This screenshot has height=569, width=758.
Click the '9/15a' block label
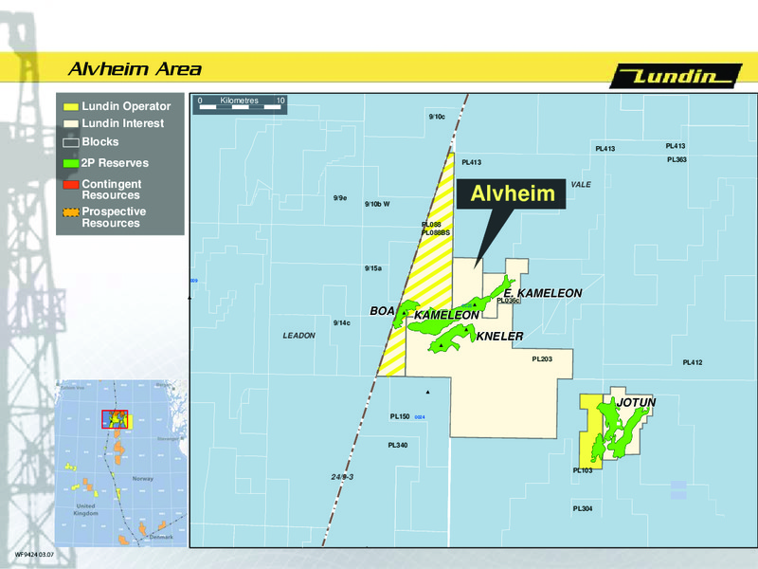click(x=373, y=268)
